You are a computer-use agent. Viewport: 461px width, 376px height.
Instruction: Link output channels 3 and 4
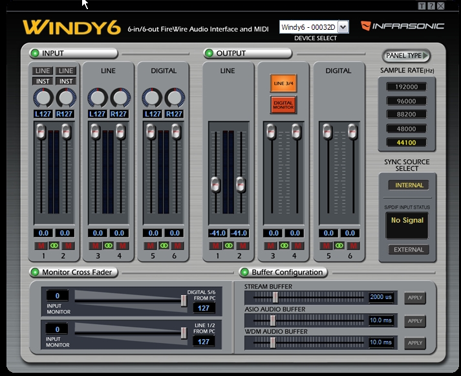284,246
